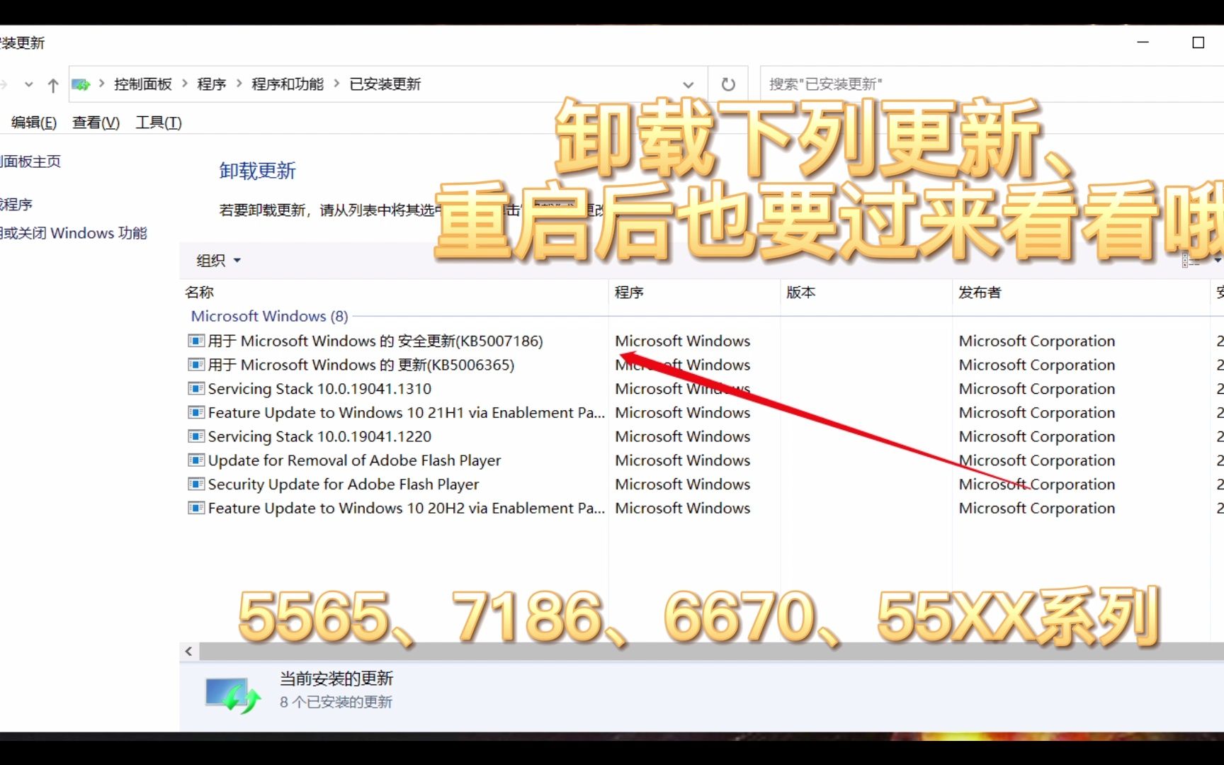Maximize the installed updates window

[1198, 42]
